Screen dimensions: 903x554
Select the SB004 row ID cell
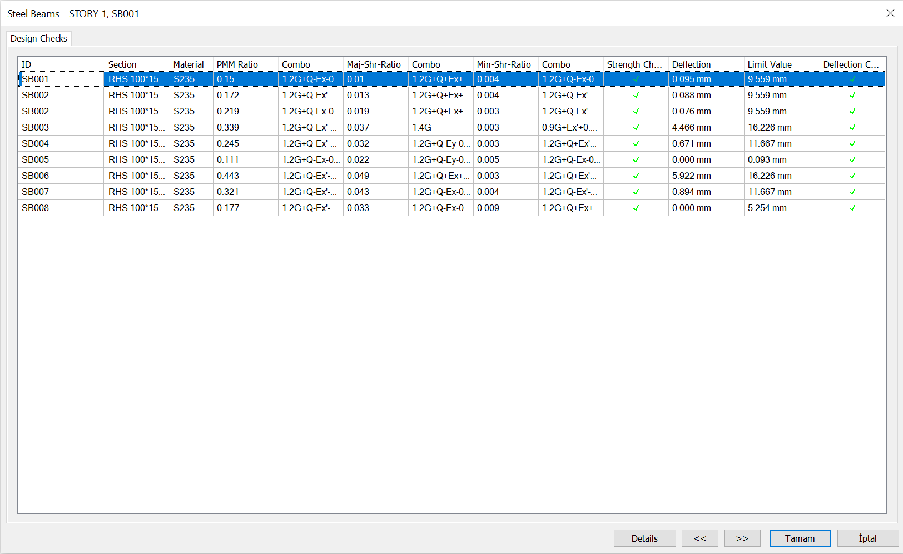pyautogui.click(x=36, y=143)
